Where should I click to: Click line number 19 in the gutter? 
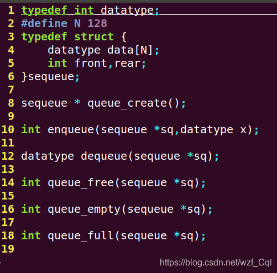[x=8, y=249]
